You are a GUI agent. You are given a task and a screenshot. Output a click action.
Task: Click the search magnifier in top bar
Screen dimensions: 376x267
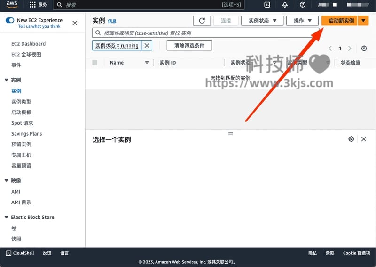(x=60, y=5)
